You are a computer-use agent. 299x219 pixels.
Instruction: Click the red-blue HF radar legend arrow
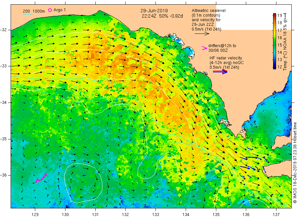(x=220, y=72)
